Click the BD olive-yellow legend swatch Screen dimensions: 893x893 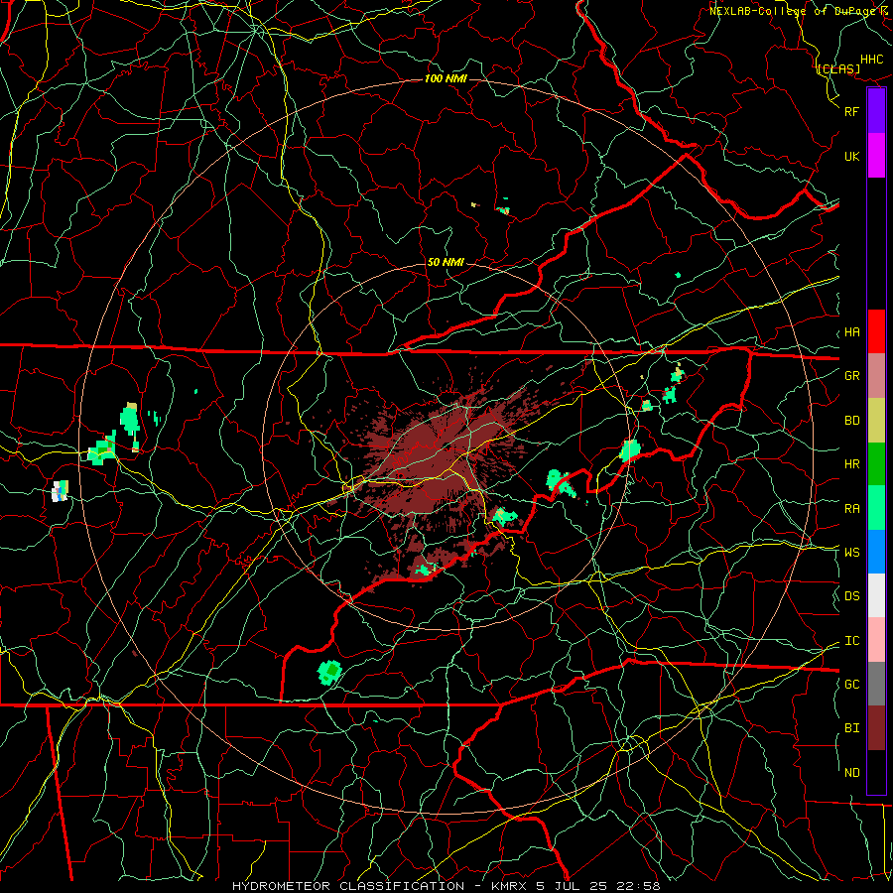(876, 420)
